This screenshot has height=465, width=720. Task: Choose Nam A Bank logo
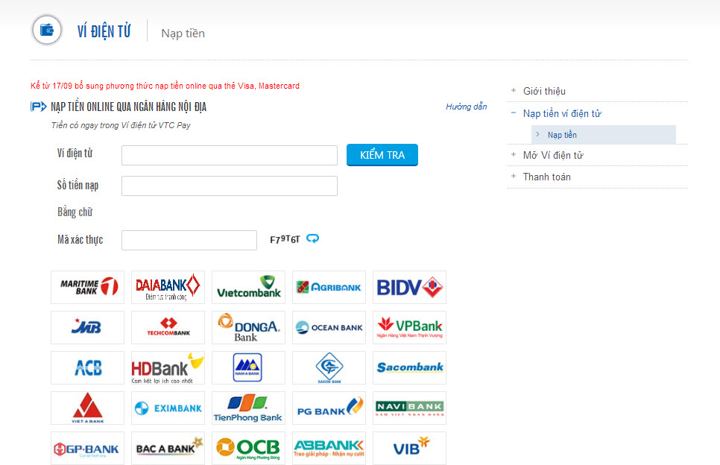coord(248,367)
